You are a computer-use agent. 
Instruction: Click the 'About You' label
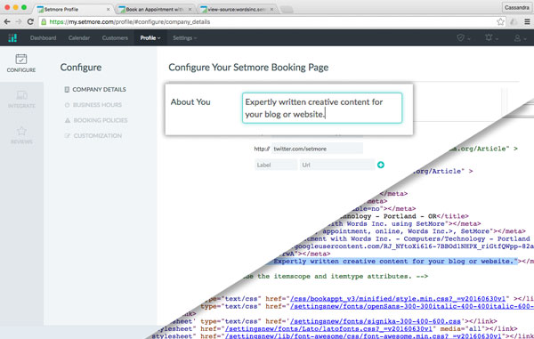click(190, 101)
